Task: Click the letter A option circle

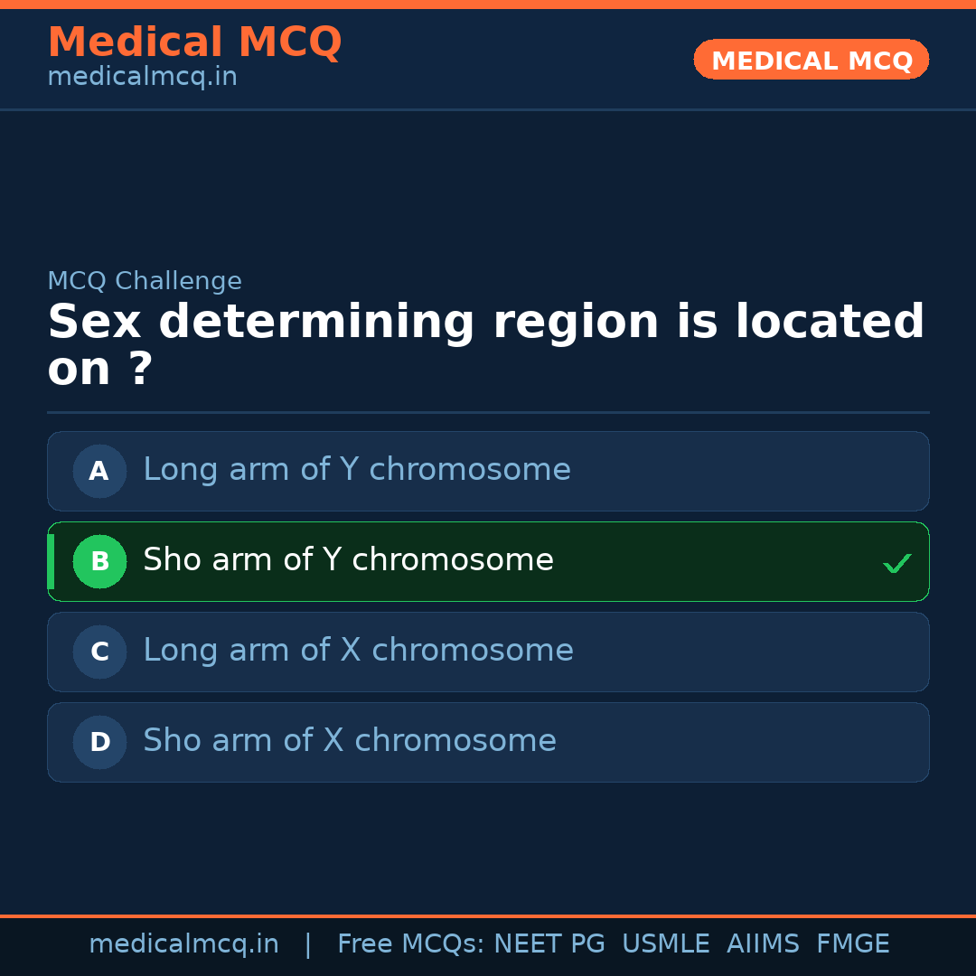Action: pos(99,471)
